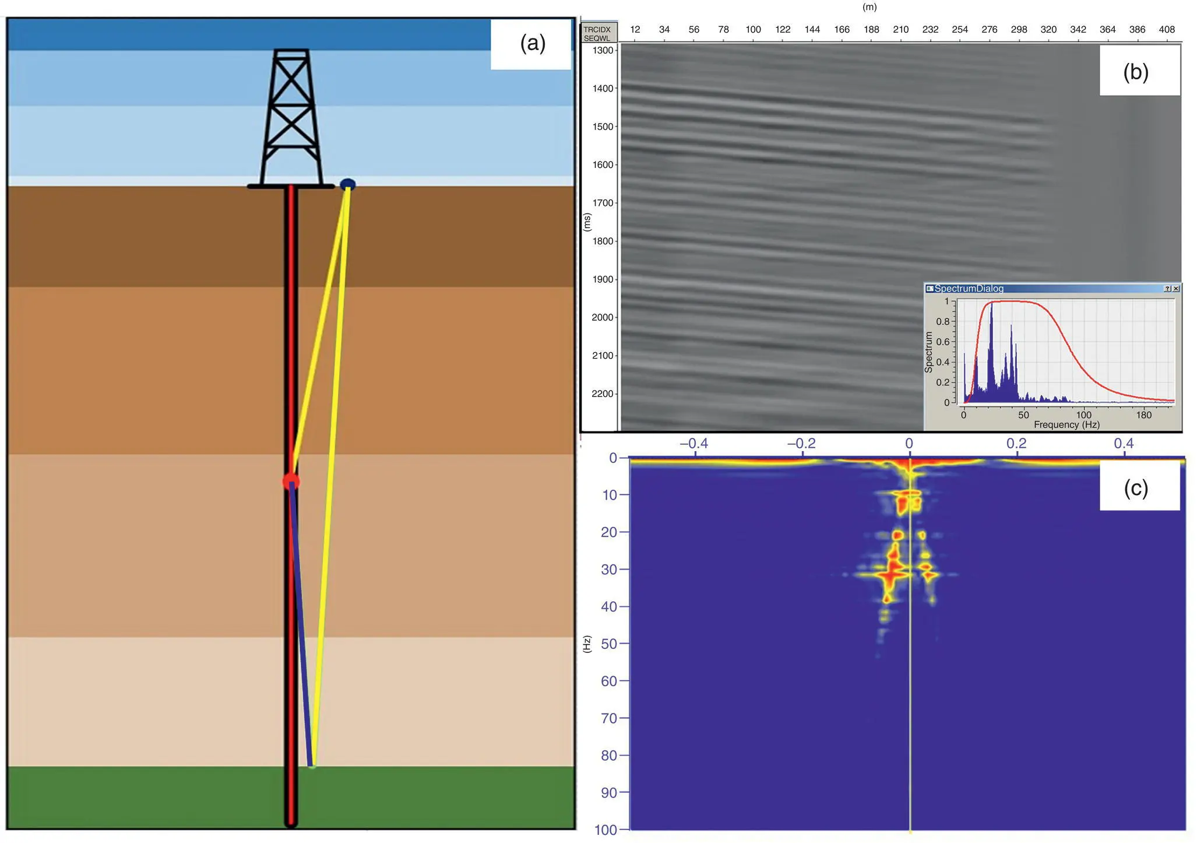This screenshot has height=843, width=1197.
Task: Click the drilling derrick tower icon
Action: (291, 119)
